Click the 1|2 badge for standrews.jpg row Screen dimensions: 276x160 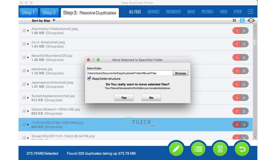click(240, 71)
